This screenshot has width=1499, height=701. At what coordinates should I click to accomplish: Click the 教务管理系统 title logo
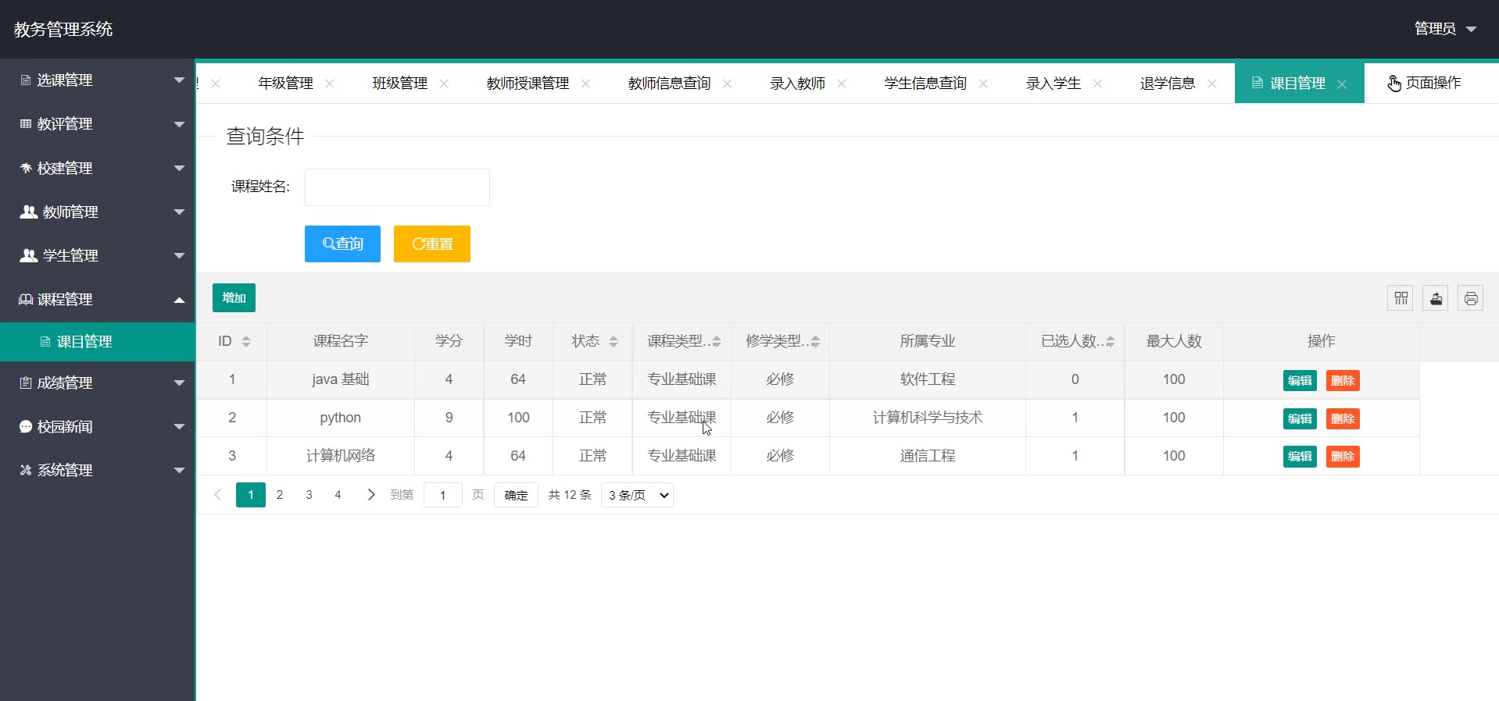pyautogui.click(x=63, y=30)
